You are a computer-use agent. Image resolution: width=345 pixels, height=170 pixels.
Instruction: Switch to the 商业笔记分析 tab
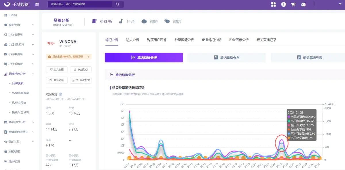[x=212, y=40]
